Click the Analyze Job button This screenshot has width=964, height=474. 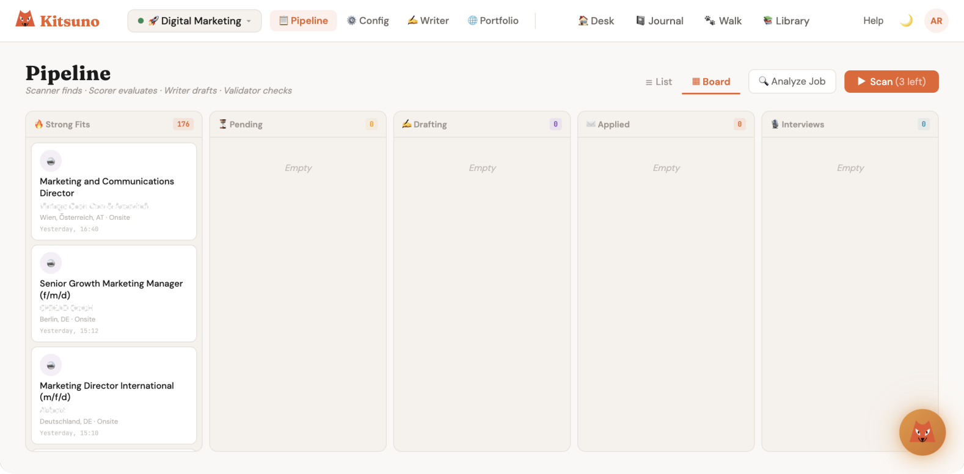coord(792,81)
